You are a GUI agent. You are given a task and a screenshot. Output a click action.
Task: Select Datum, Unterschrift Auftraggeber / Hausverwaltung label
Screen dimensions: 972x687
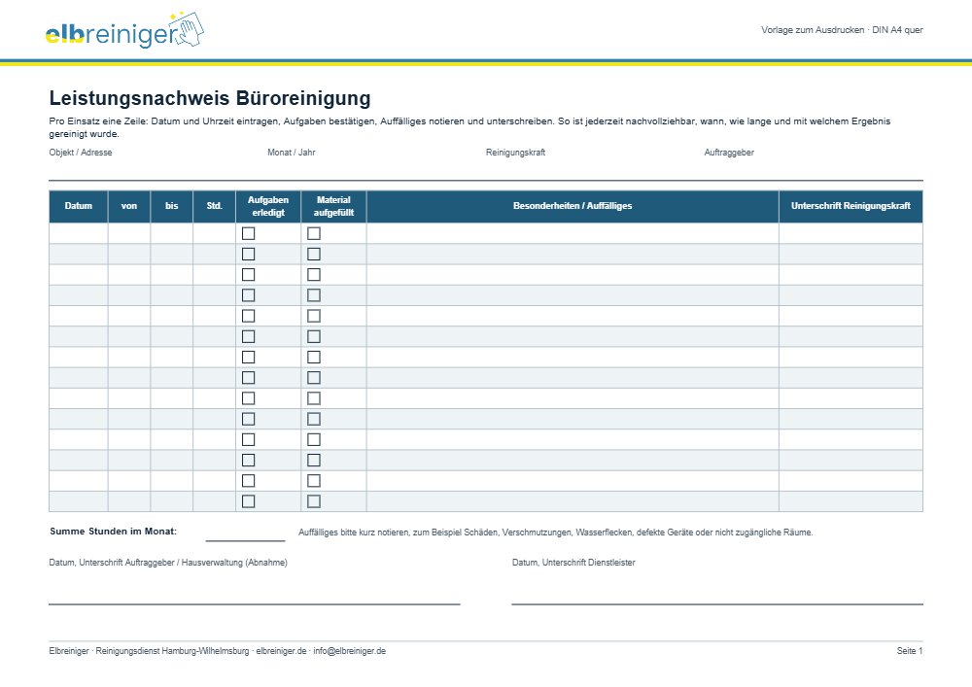pos(168,563)
